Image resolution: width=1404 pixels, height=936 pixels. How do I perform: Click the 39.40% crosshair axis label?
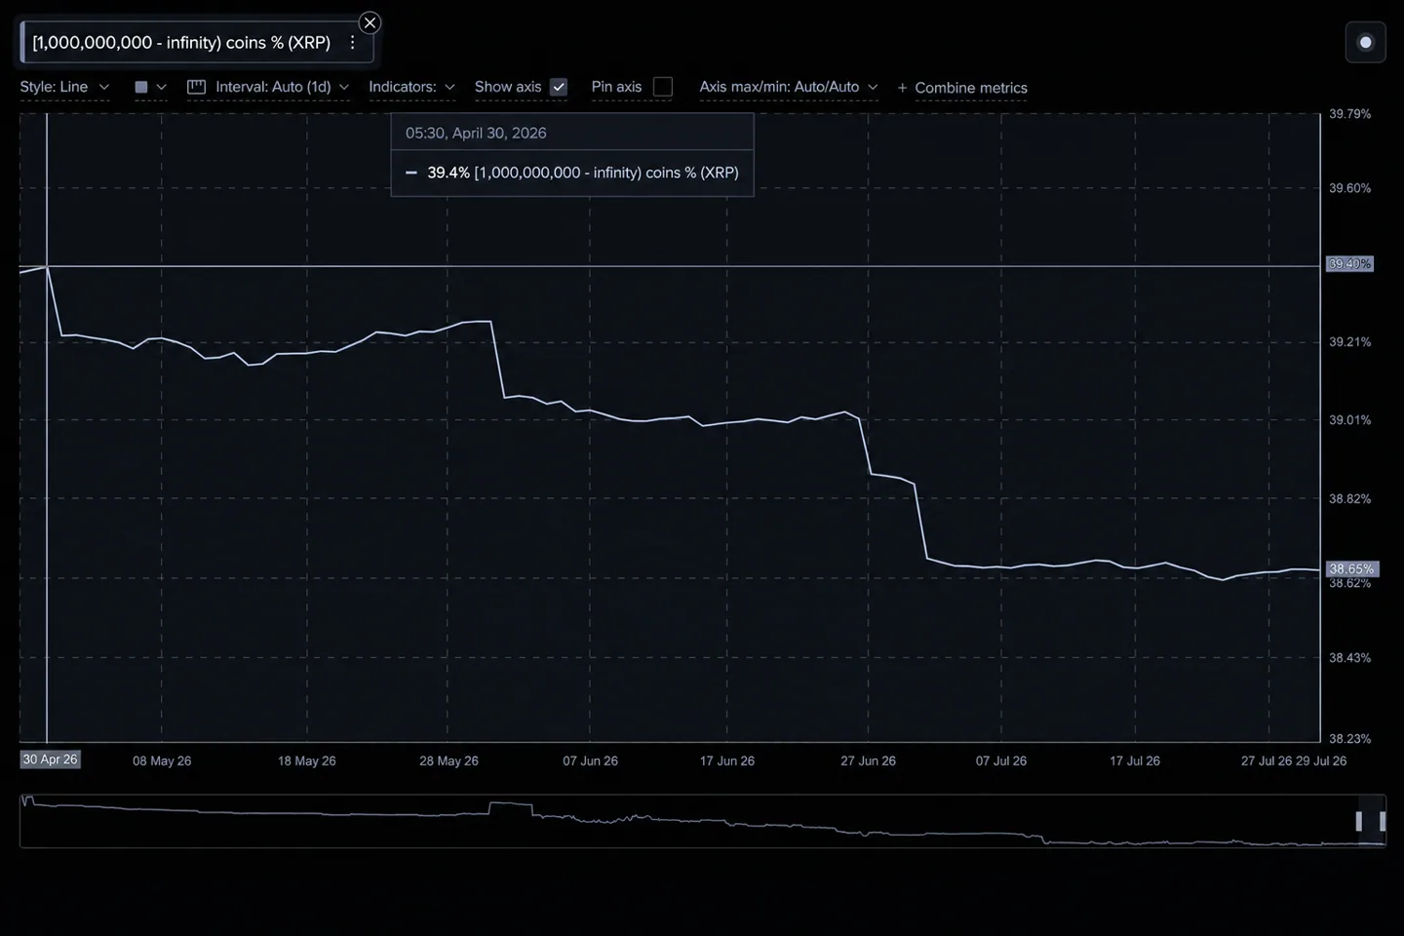[x=1349, y=264]
